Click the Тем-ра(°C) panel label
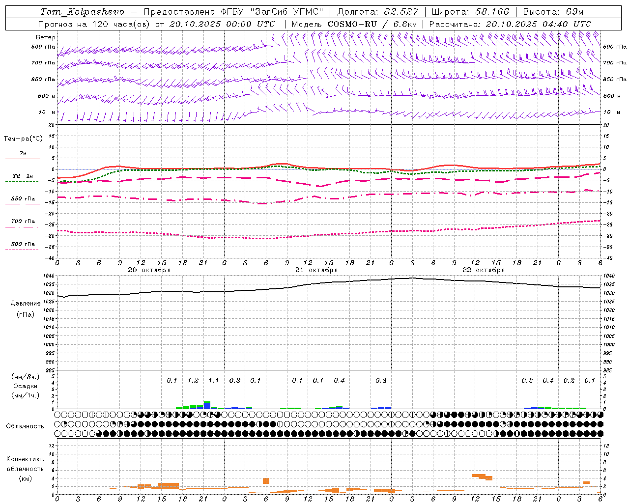629x503 pixels. tap(23, 139)
